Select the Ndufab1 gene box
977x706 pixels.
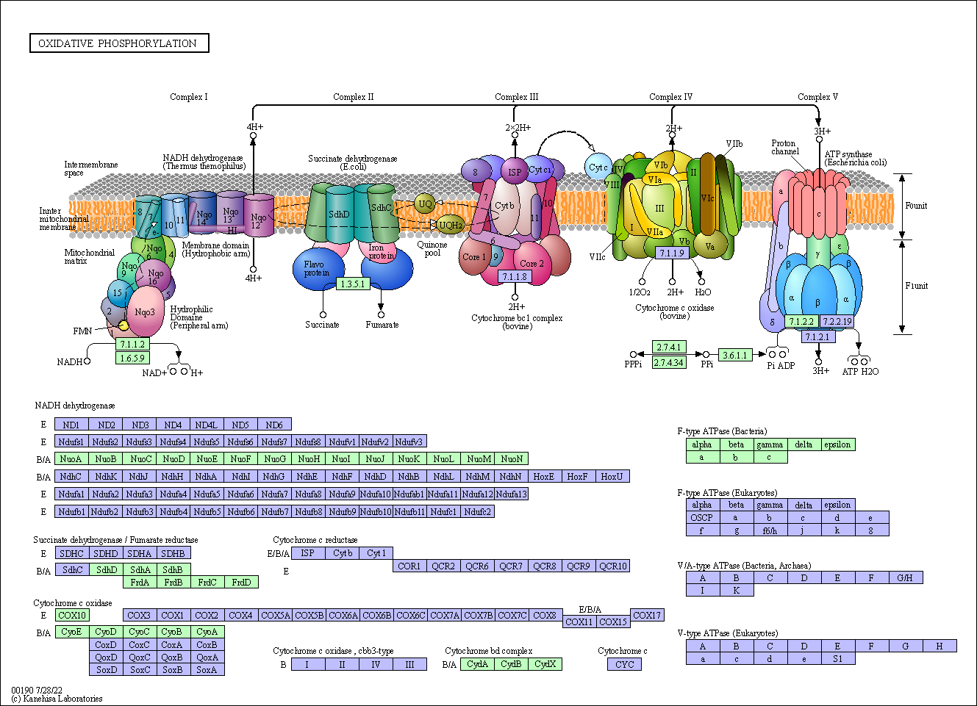[409, 494]
